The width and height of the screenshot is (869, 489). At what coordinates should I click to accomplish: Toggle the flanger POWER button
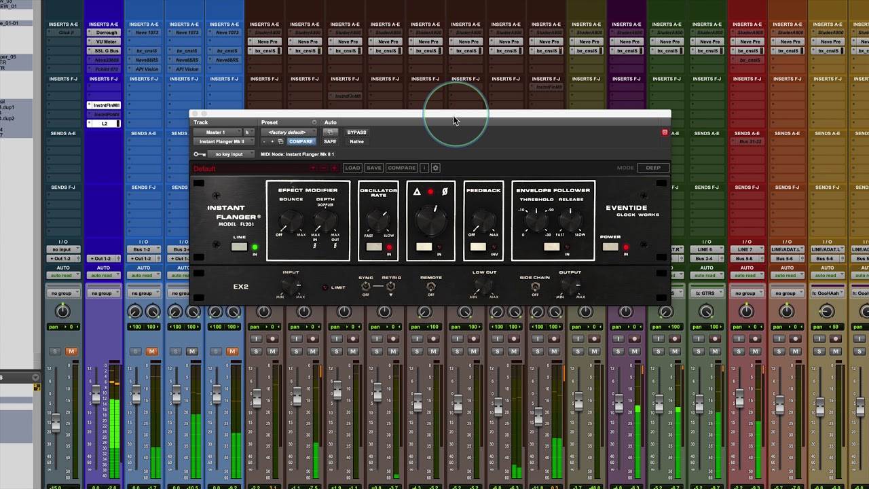tap(610, 247)
